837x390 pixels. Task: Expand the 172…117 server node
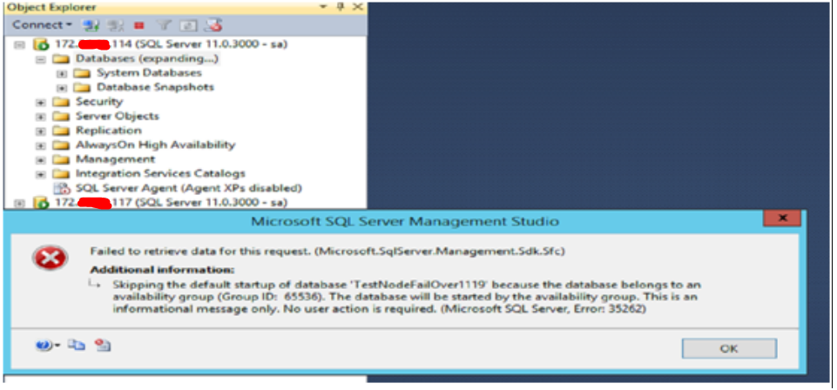pos(19,203)
